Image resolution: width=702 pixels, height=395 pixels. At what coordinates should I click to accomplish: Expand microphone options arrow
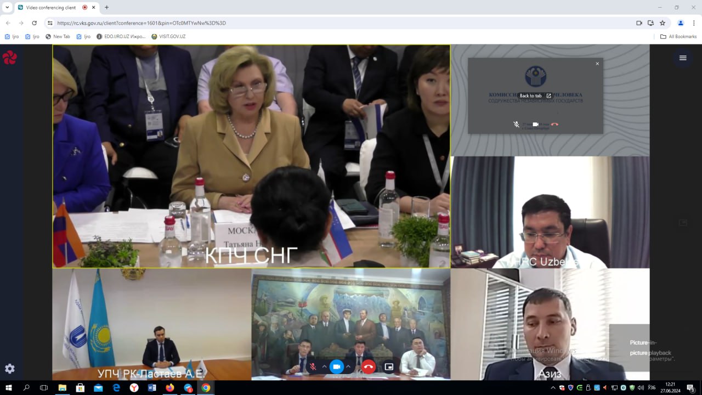(324, 366)
